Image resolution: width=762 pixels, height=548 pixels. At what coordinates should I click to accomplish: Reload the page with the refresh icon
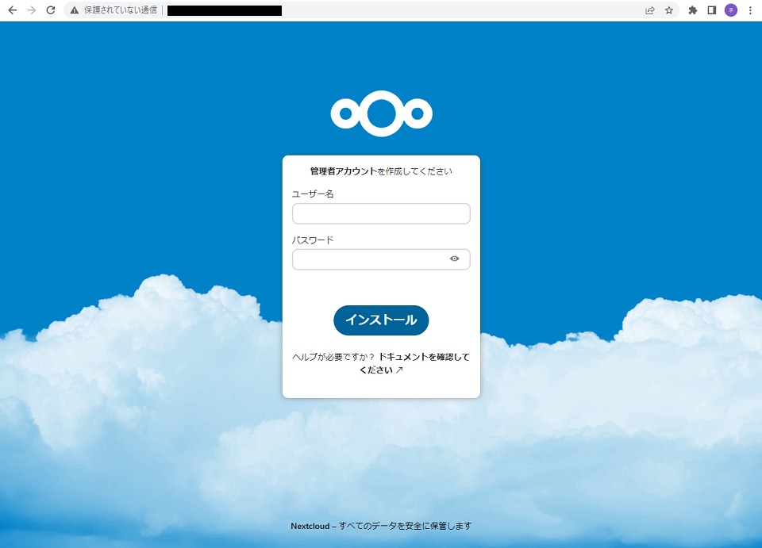[x=51, y=10]
